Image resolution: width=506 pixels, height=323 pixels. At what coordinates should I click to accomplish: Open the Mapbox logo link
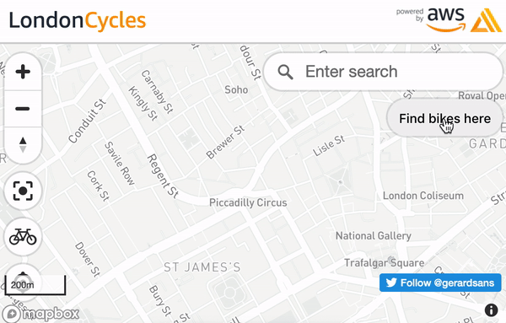pyautogui.click(x=40, y=314)
